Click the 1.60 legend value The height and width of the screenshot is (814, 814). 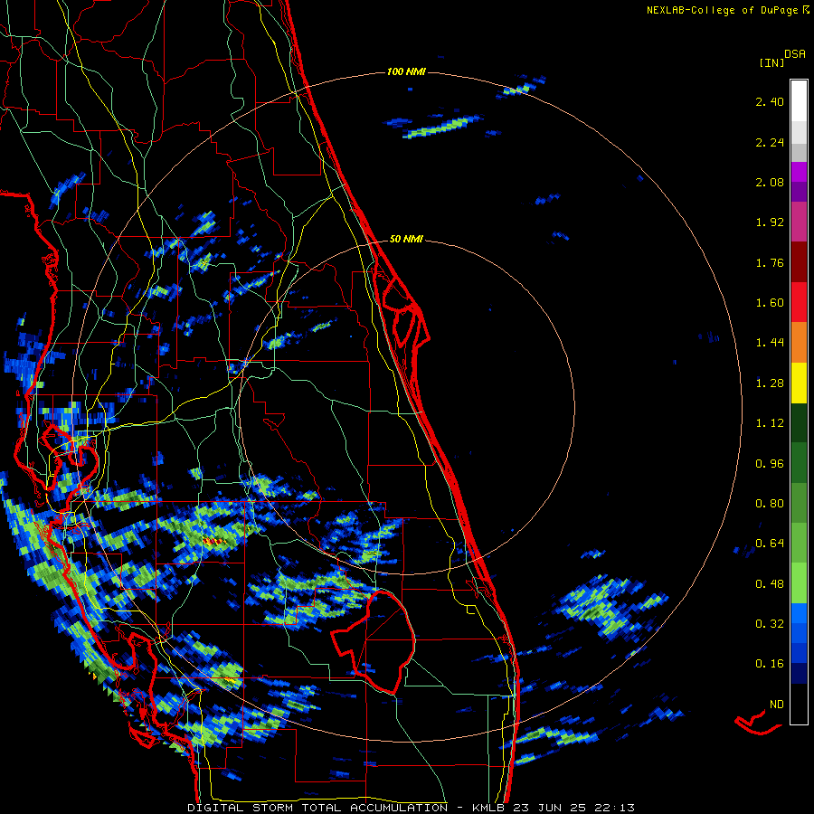(770, 303)
